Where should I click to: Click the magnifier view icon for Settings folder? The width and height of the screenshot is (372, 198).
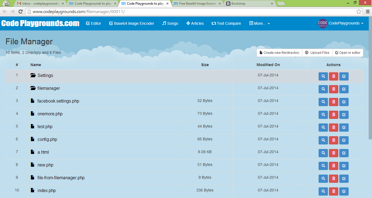click(323, 76)
